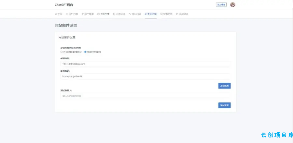
Task: Click the ChatGPT后台 site title
Action: pos(64,5)
